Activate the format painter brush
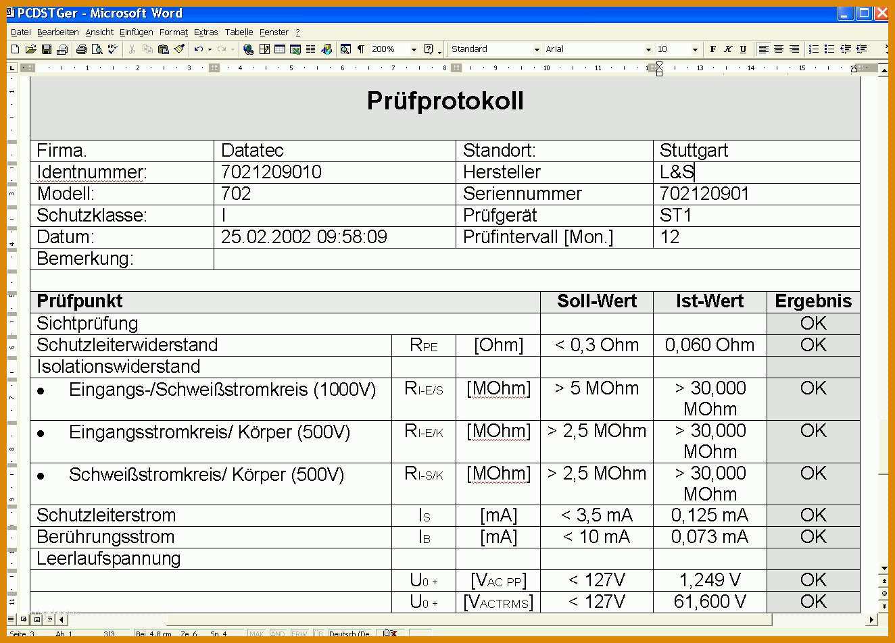The width and height of the screenshot is (895, 643). coord(179,49)
